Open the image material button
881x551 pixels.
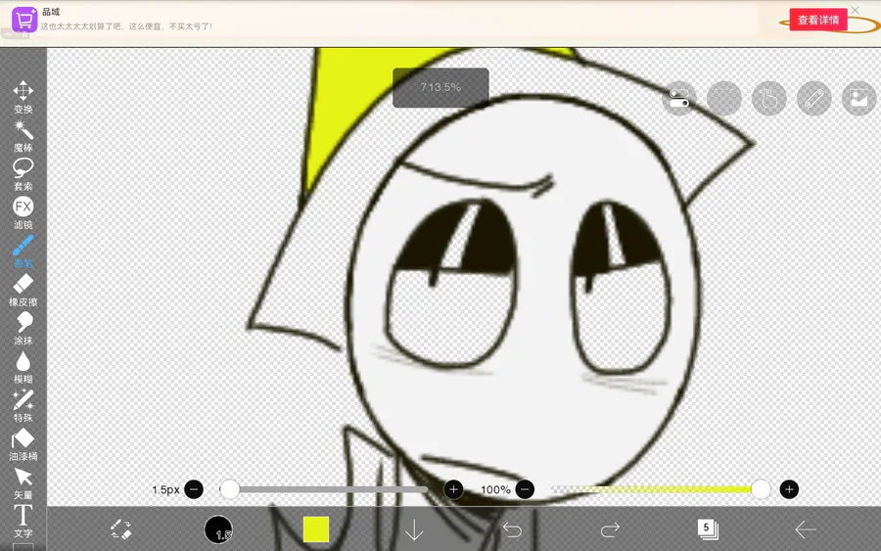tap(858, 98)
